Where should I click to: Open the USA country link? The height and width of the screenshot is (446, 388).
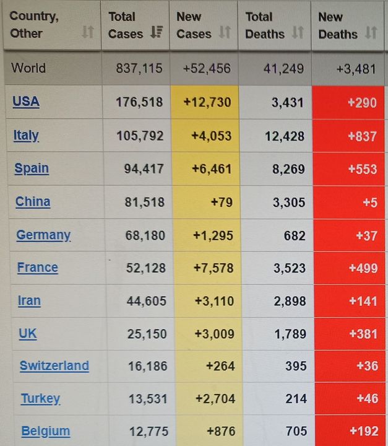[26, 102]
